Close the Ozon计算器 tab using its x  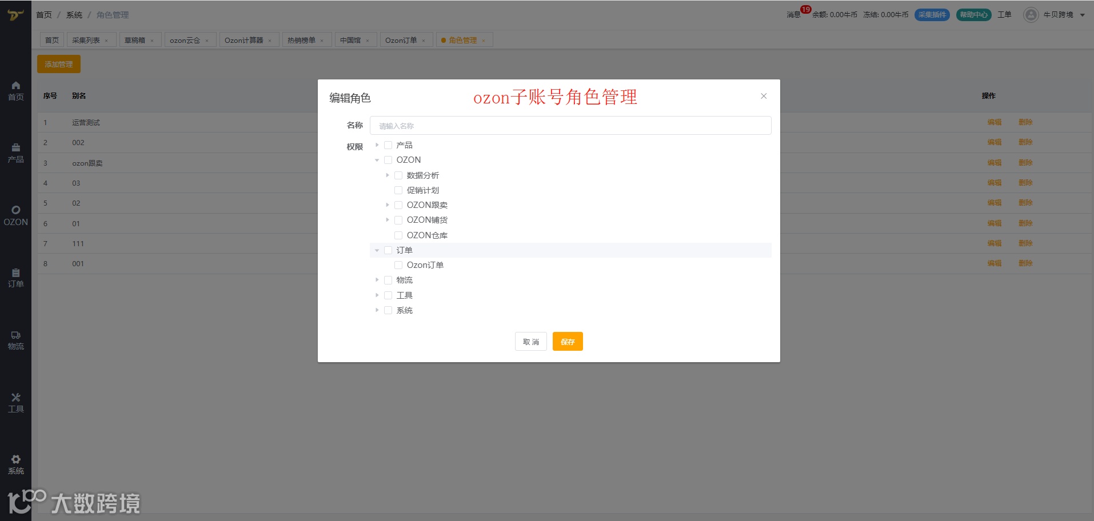pos(270,41)
